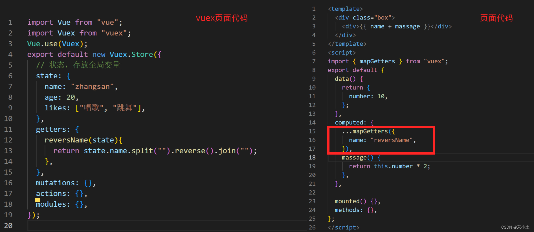Click the ...mapGetters({ spread line
The width and height of the screenshot is (534, 232).
click(368, 131)
